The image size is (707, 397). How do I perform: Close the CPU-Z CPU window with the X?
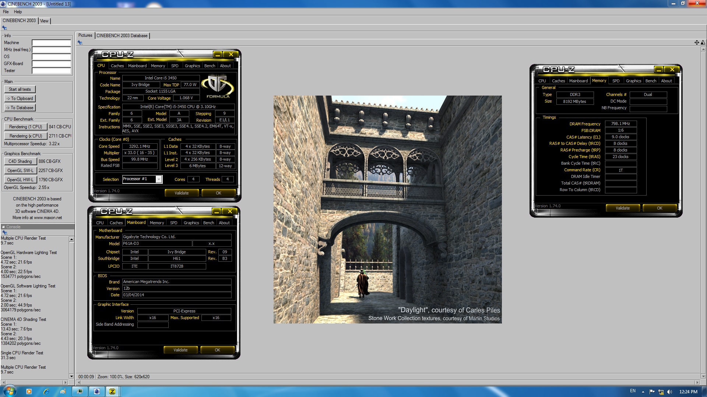[x=231, y=54]
